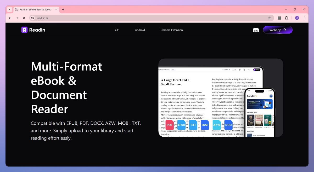
Task: Click the Webapp button
Action: pos(278,30)
